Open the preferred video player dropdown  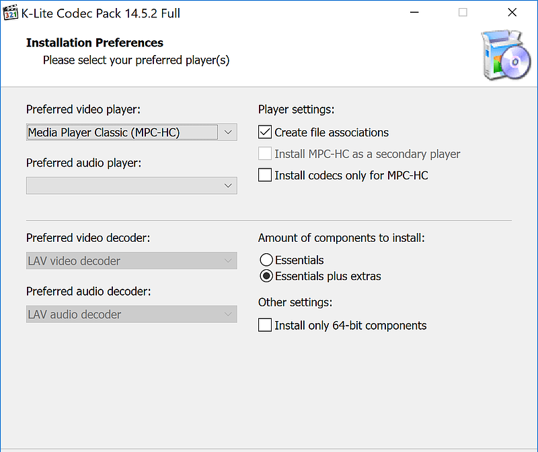227,132
